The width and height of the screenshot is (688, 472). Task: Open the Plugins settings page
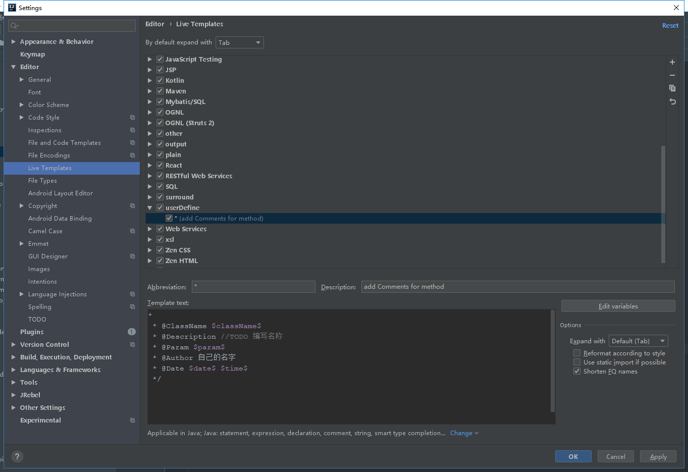point(32,332)
